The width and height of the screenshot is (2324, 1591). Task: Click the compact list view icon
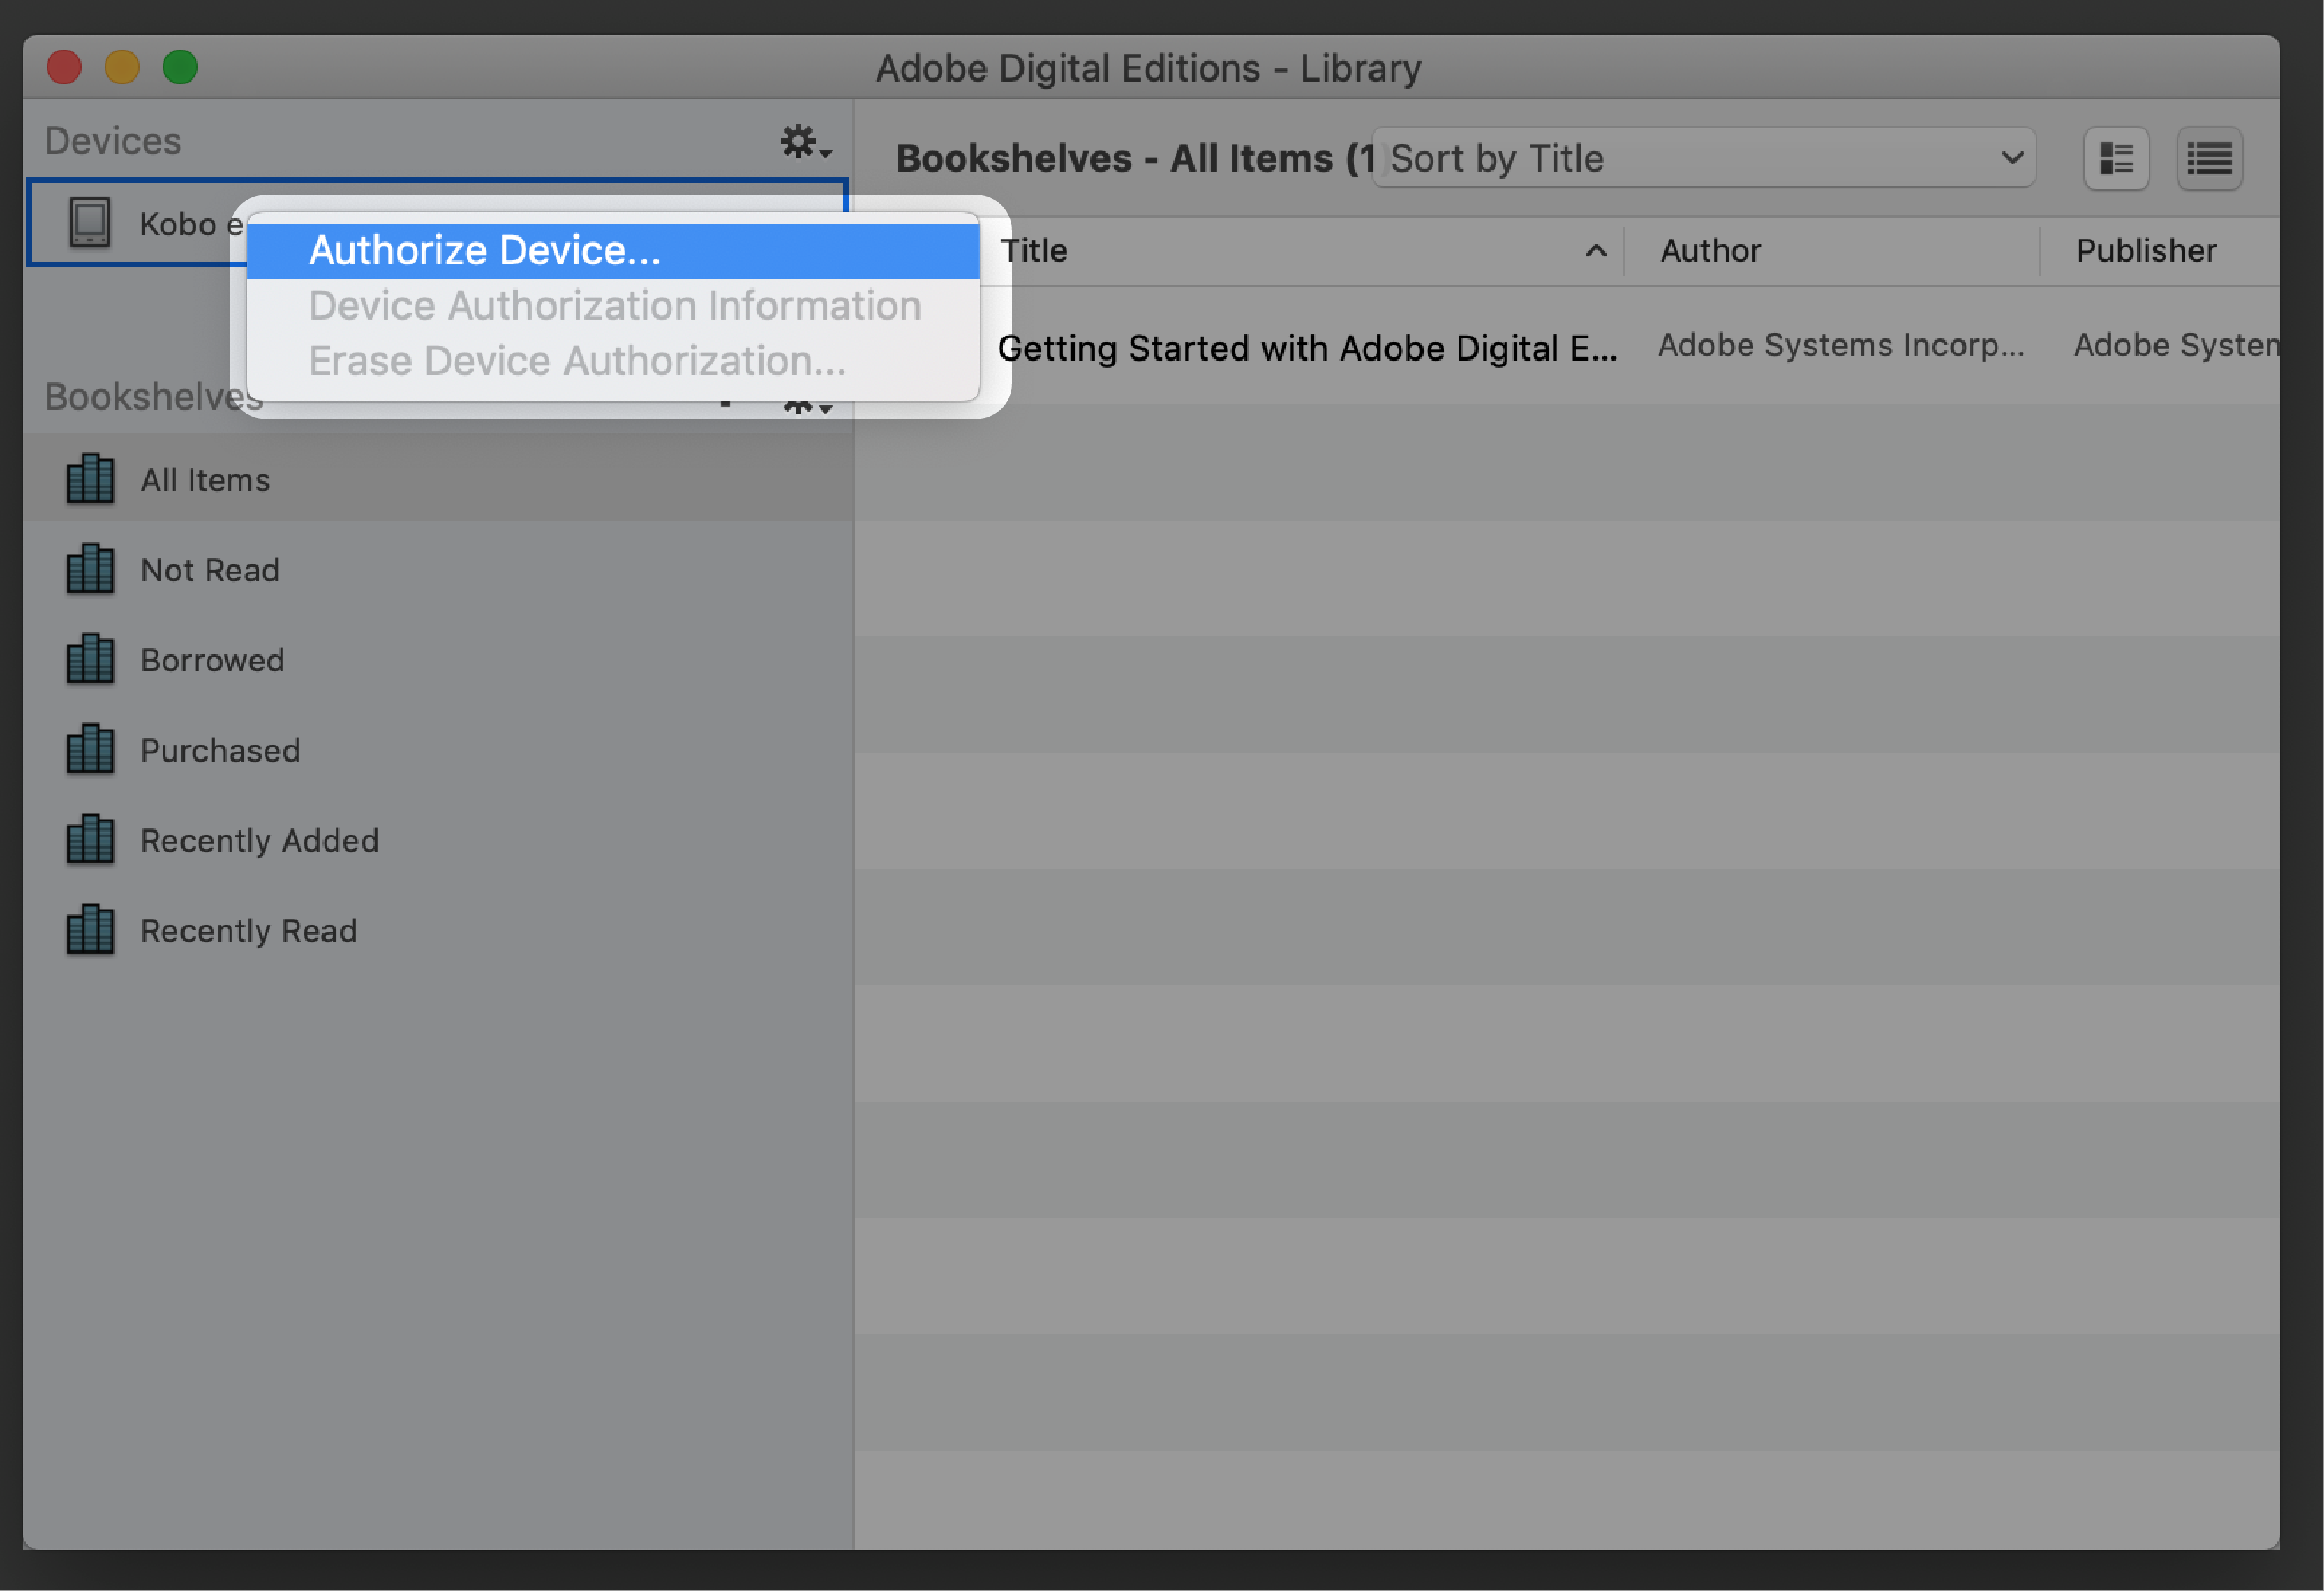pos(2210,160)
